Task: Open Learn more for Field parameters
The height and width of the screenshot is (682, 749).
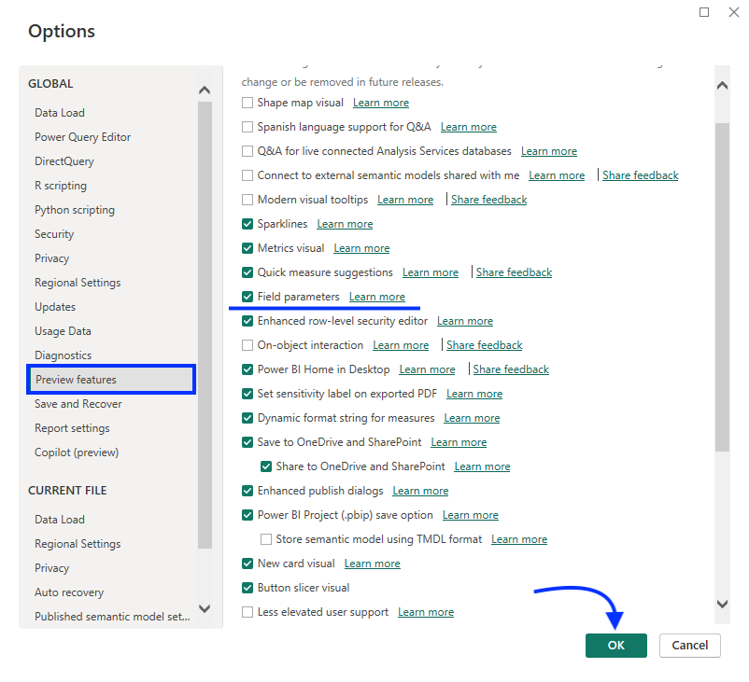Action: (377, 297)
